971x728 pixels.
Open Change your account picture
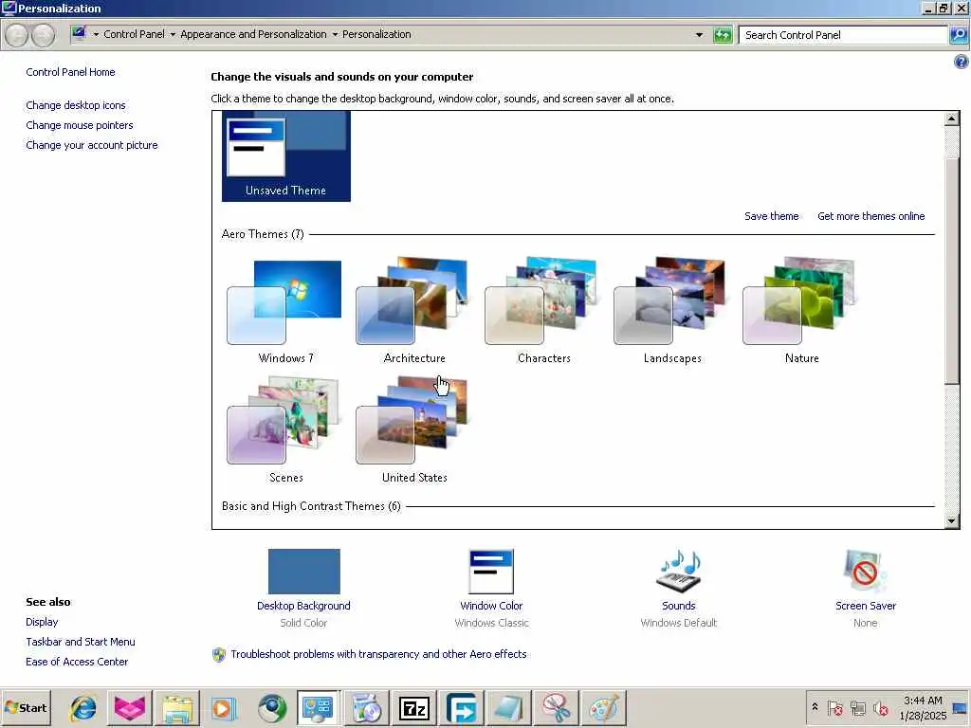pyautogui.click(x=92, y=145)
